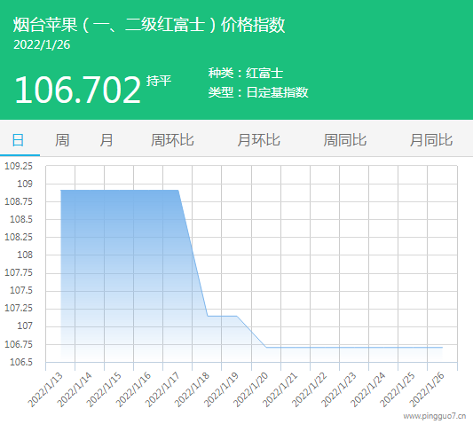The height and width of the screenshot is (424, 473).
Task: Click the 2022/1/18 x-axis label
Action: [x=192, y=389]
